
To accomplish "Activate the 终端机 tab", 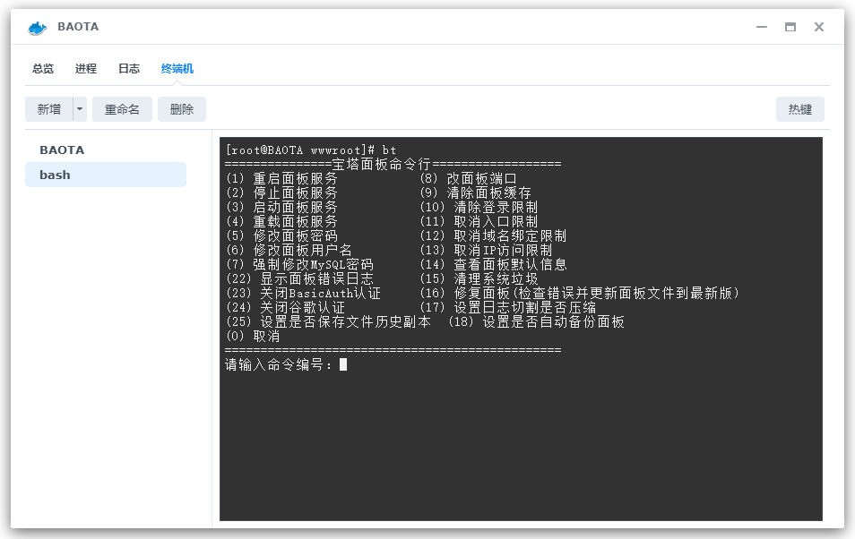I will (176, 68).
